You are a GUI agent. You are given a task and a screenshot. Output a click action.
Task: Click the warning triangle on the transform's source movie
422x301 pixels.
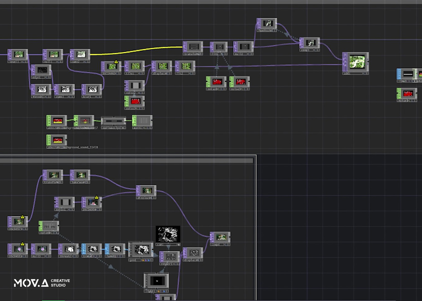point(22,217)
